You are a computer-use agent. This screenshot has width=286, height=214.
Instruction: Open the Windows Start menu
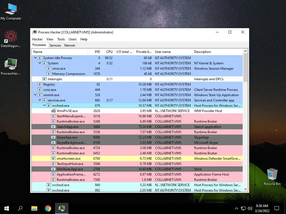(7, 208)
